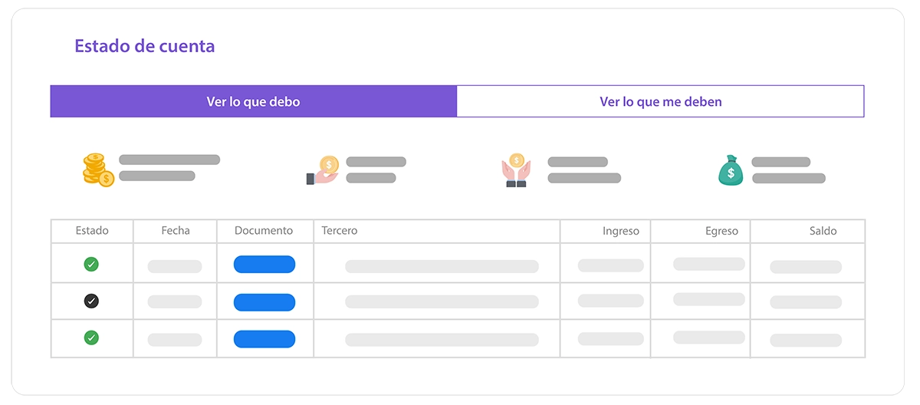This screenshot has height=405, width=920.
Task: Open the blue document button in first row
Action: click(x=264, y=265)
